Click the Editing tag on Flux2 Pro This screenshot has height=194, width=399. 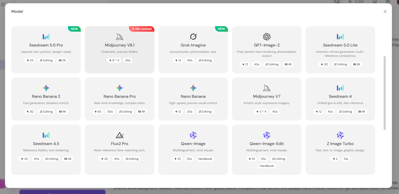pos(132,159)
